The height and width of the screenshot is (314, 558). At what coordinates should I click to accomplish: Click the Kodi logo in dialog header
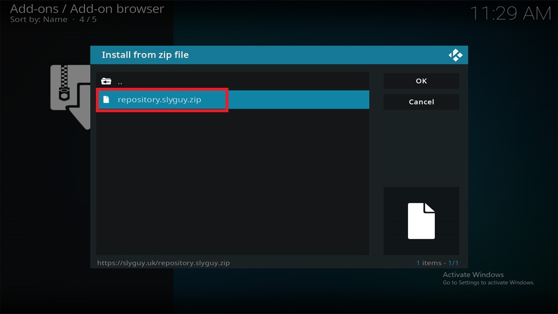click(456, 55)
